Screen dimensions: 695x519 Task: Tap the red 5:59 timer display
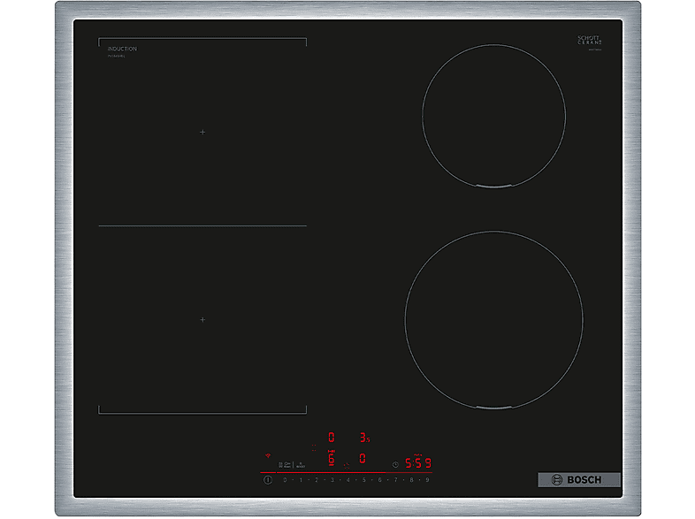(418, 463)
